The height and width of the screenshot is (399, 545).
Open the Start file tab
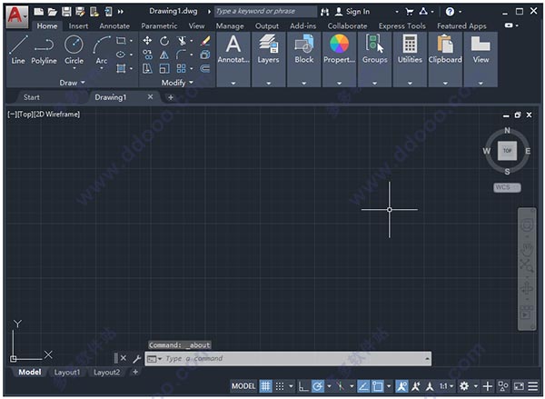[x=31, y=97]
